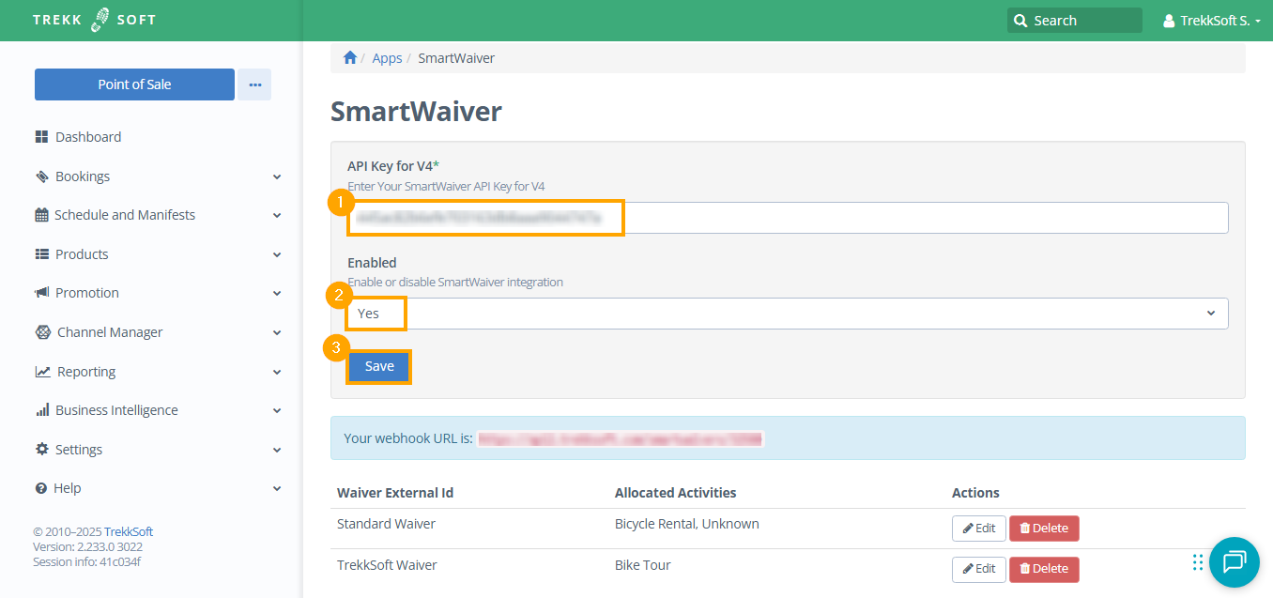
Task: Click the blue Save button
Action: (379, 366)
